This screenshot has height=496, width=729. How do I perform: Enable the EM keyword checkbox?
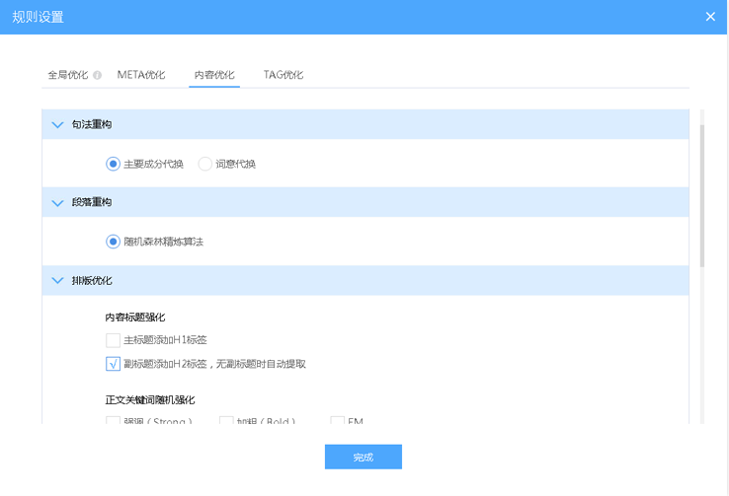(x=338, y=422)
